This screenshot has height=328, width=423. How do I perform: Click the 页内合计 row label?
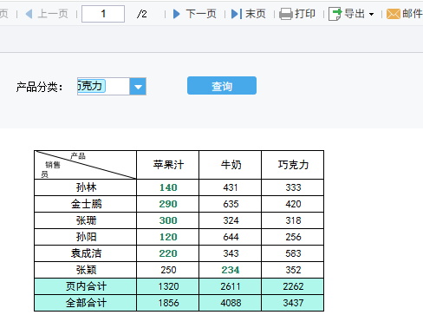pos(86,286)
